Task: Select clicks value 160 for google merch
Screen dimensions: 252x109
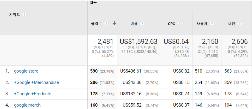Action: [94, 105]
